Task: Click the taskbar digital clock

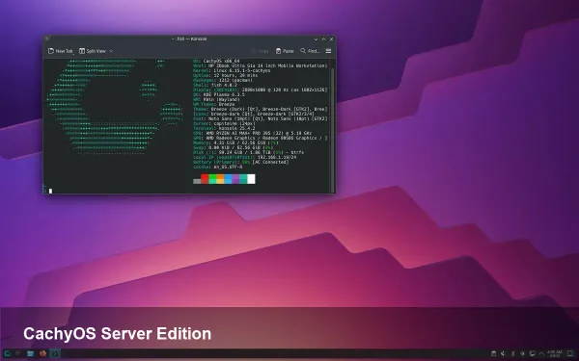Action: [554, 354]
